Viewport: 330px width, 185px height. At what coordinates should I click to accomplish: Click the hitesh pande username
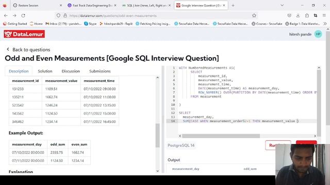click(300, 34)
